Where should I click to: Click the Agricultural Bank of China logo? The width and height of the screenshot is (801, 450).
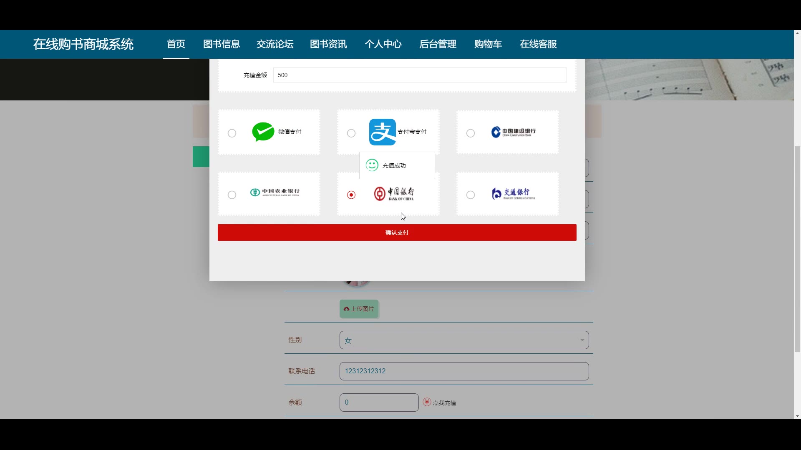click(x=275, y=192)
